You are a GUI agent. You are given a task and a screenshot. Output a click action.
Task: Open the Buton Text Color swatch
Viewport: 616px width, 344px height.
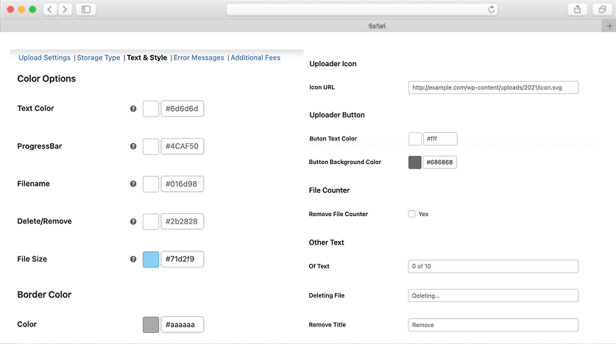415,139
